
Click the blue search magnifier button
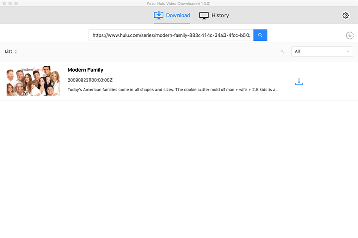pos(260,35)
